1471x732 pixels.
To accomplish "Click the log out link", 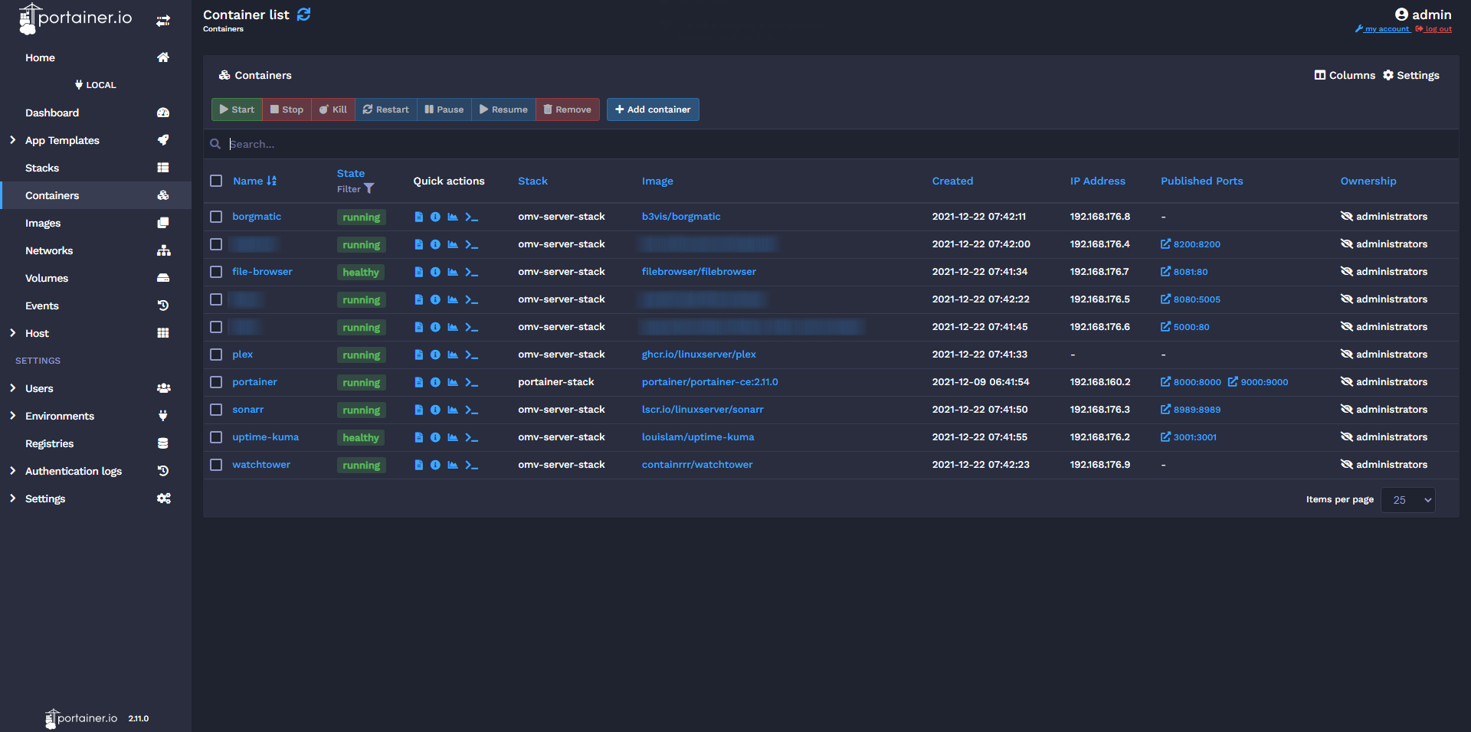I will click(1433, 29).
